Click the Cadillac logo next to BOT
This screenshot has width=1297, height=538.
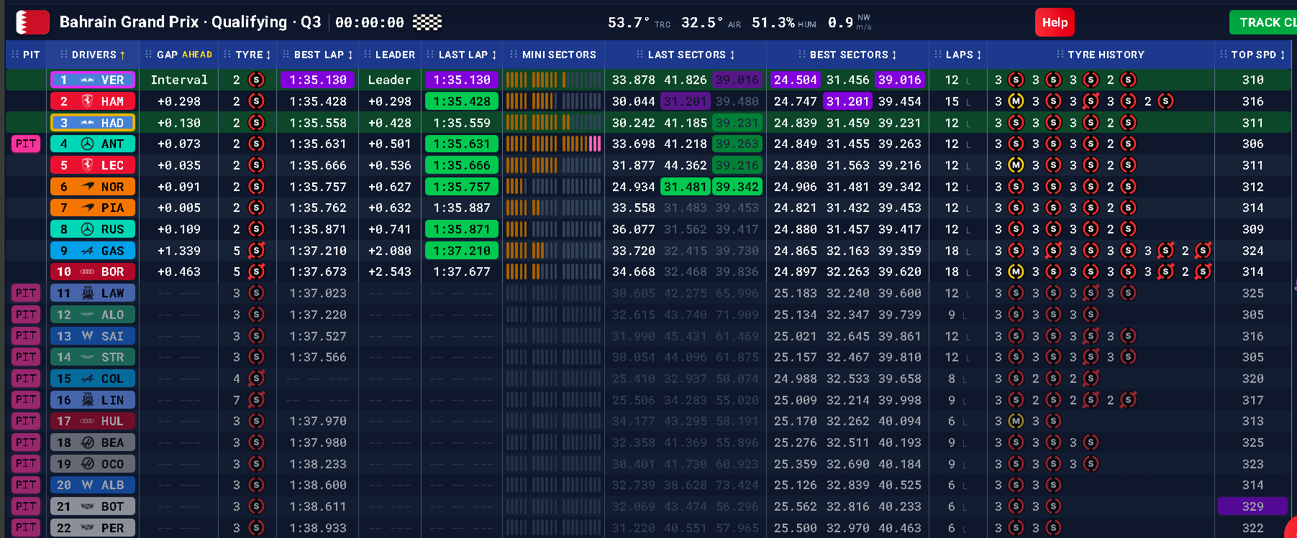tap(87, 506)
